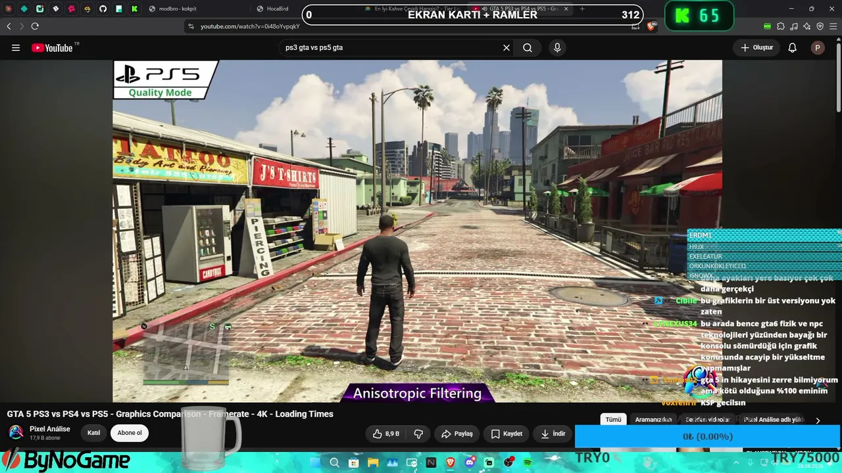Image resolution: width=842 pixels, height=473 pixels.
Task: Click the Oluştur create button
Action: pos(756,48)
